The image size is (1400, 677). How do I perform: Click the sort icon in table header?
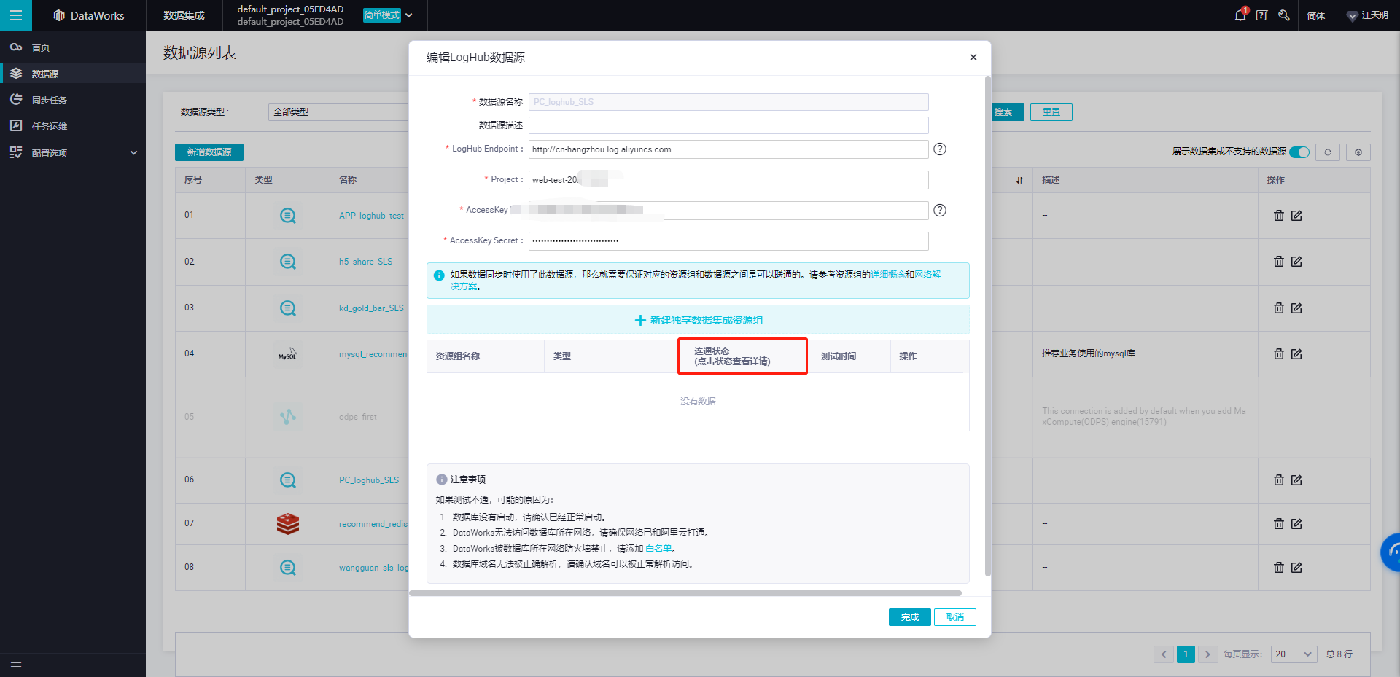point(1019,180)
